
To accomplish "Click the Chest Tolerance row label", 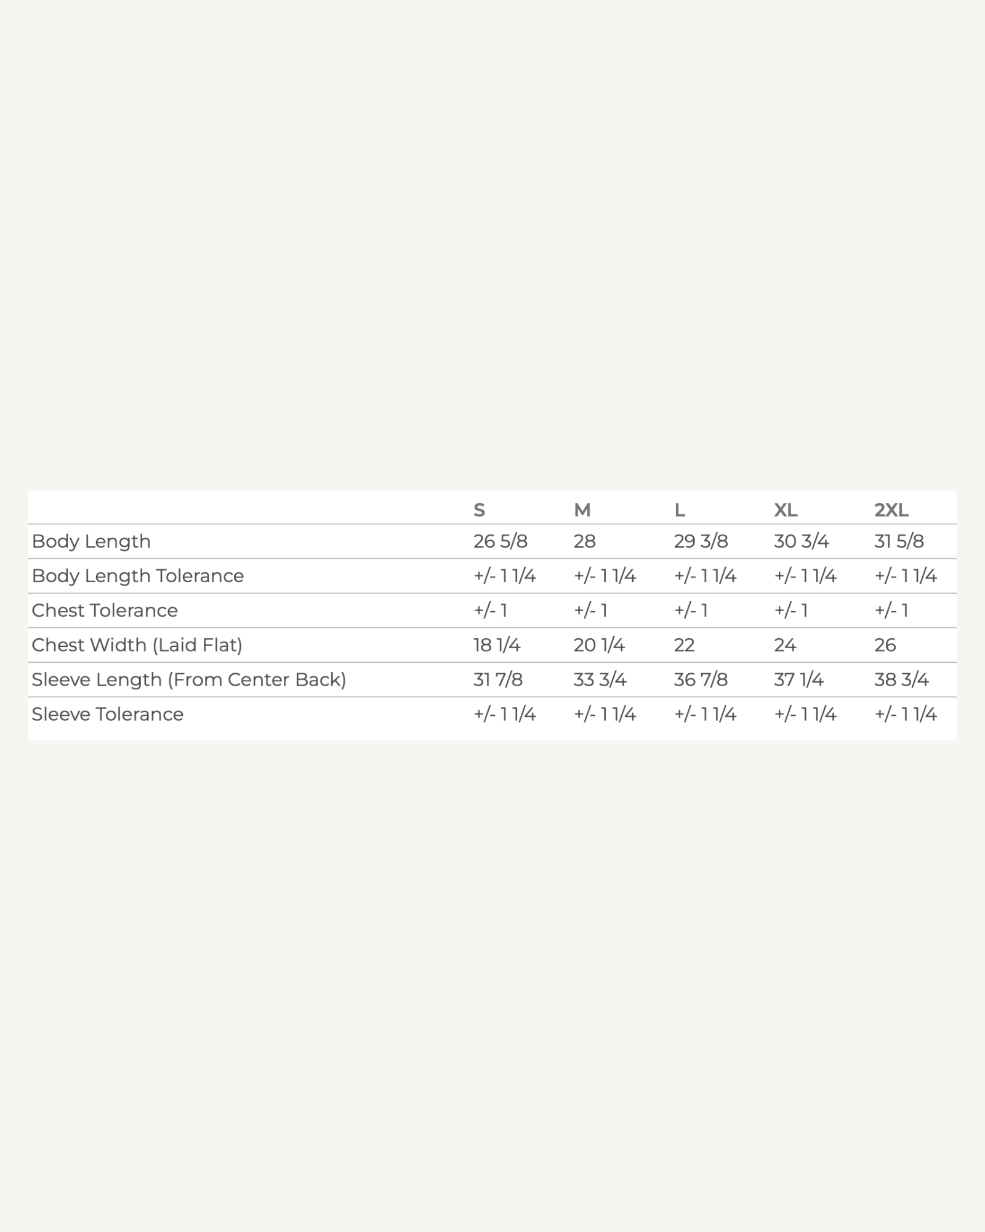I will [x=105, y=610].
